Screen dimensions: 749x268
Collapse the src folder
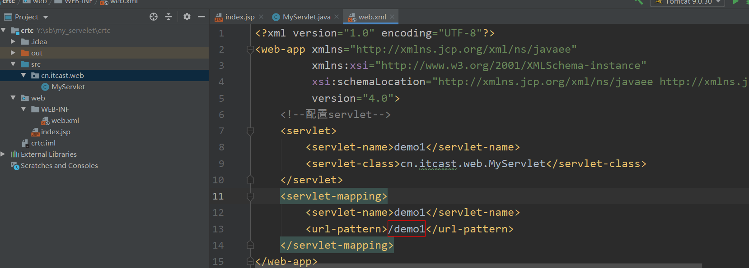coord(13,64)
